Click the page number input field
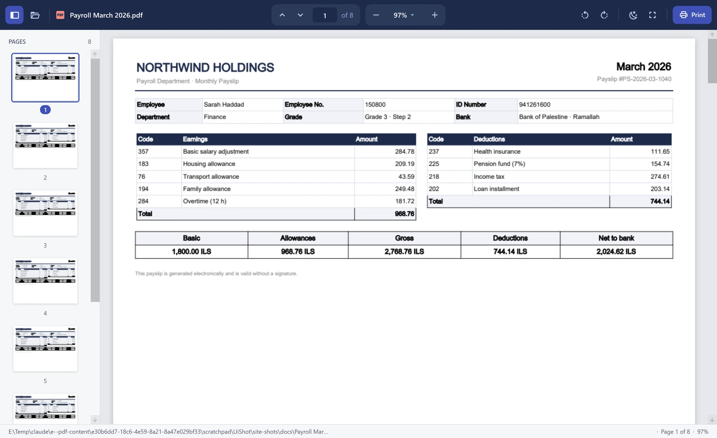 [x=325, y=15]
